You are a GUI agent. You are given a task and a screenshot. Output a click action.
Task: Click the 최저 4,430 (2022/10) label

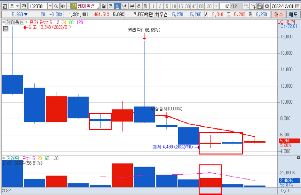172,147
